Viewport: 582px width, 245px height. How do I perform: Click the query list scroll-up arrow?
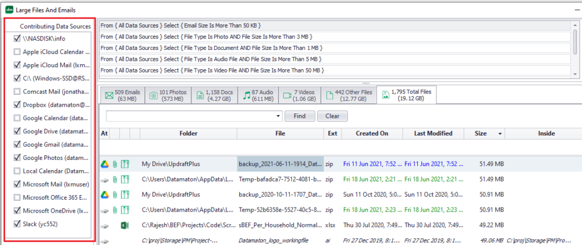click(x=575, y=25)
